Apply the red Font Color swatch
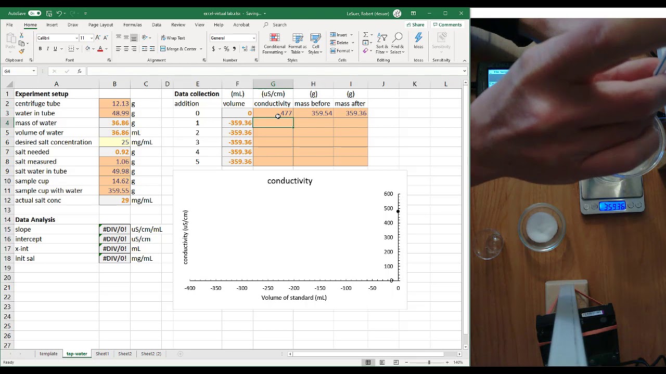The image size is (666, 374). click(x=100, y=49)
